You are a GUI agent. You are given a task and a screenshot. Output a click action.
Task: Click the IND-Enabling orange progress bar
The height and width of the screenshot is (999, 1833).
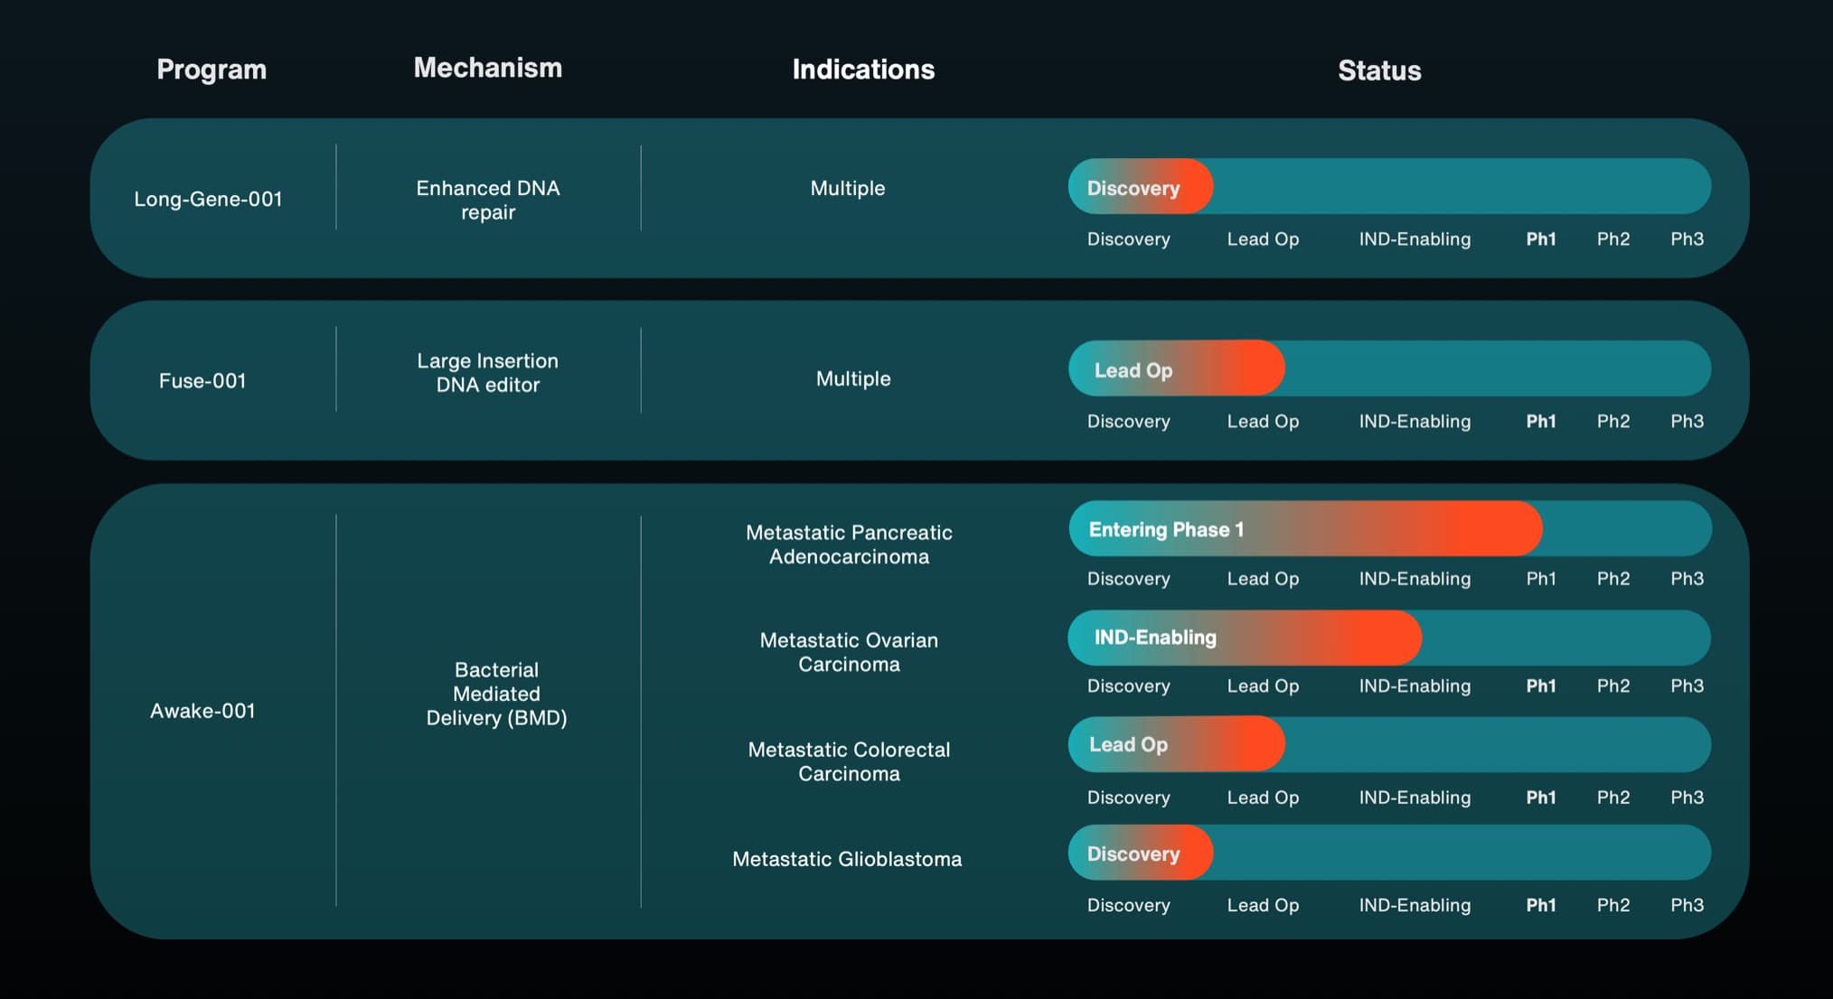pyautogui.click(x=1244, y=638)
